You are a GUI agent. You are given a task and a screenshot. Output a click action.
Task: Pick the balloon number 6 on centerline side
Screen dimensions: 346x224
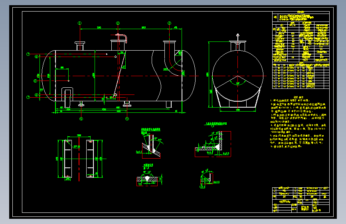pos(35,81)
